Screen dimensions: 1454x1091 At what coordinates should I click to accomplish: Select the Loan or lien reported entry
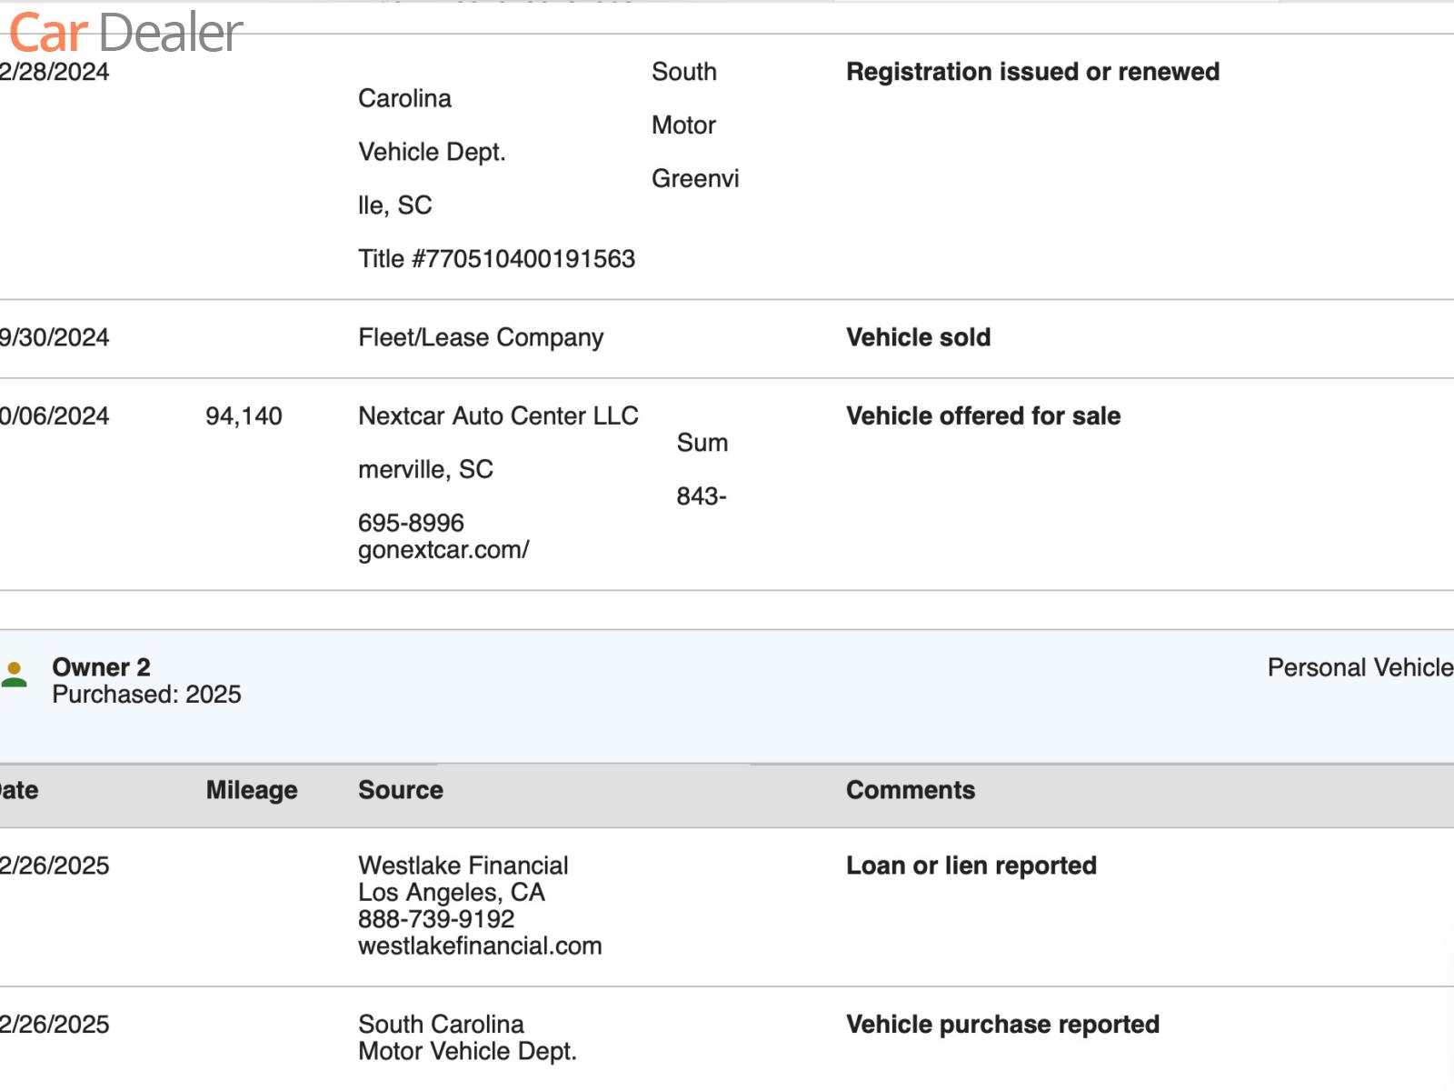pyautogui.click(x=971, y=866)
